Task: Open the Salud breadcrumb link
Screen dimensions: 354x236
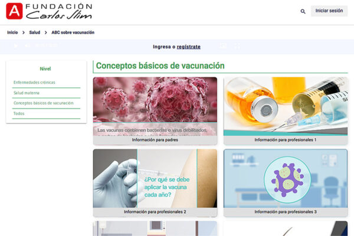Action: 35,32
